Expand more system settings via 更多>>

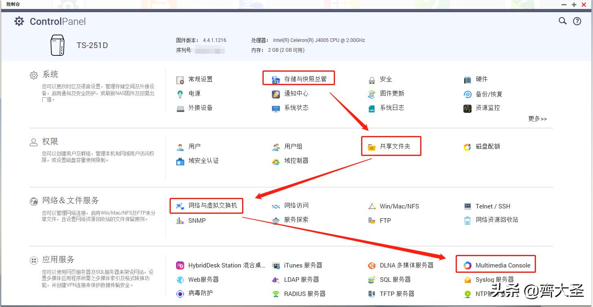tap(537, 119)
